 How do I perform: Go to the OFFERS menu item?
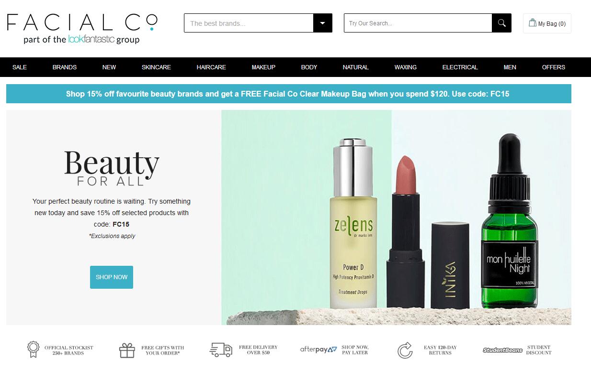click(x=554, y=67)
